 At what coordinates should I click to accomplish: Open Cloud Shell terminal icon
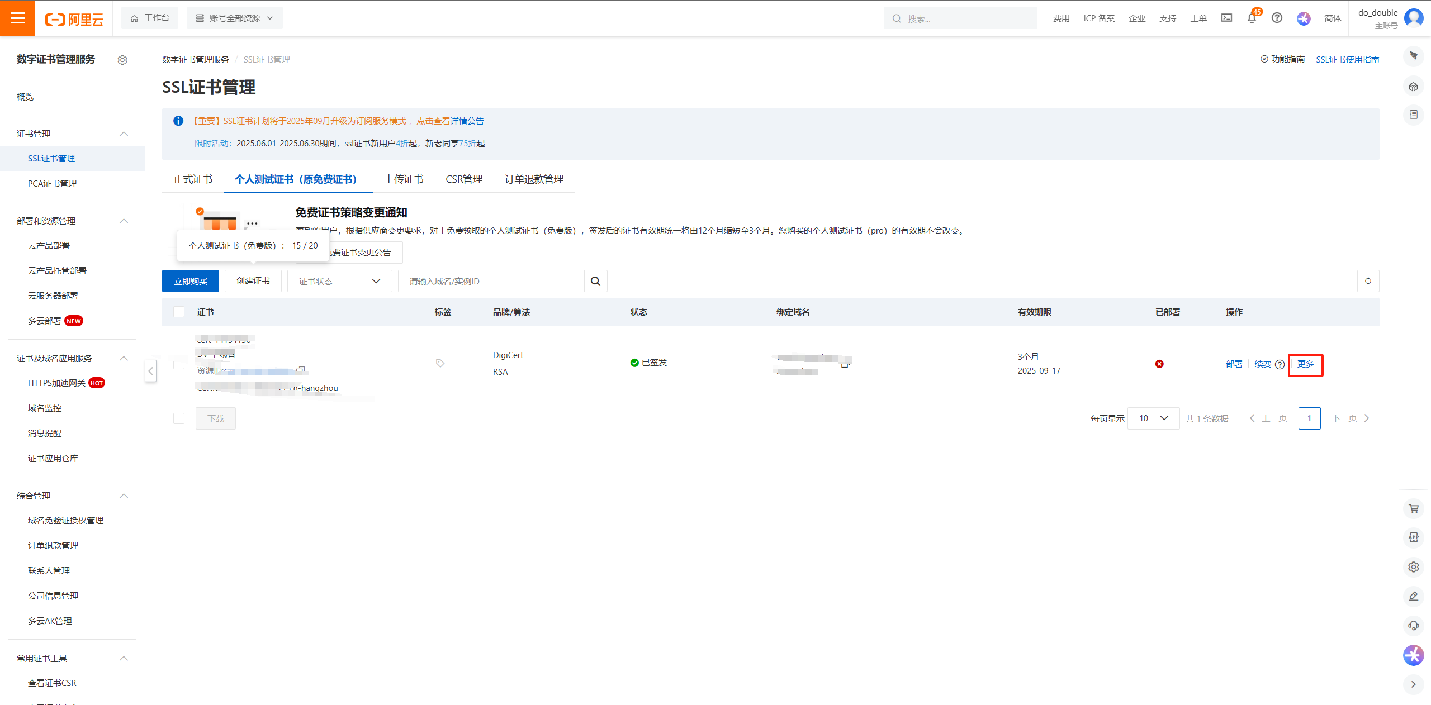[1226, 18]
